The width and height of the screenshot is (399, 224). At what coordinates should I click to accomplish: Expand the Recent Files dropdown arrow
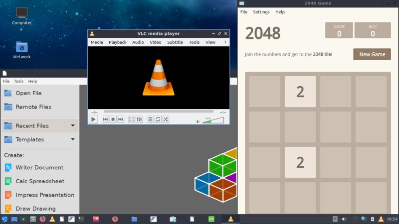(73, 125)
